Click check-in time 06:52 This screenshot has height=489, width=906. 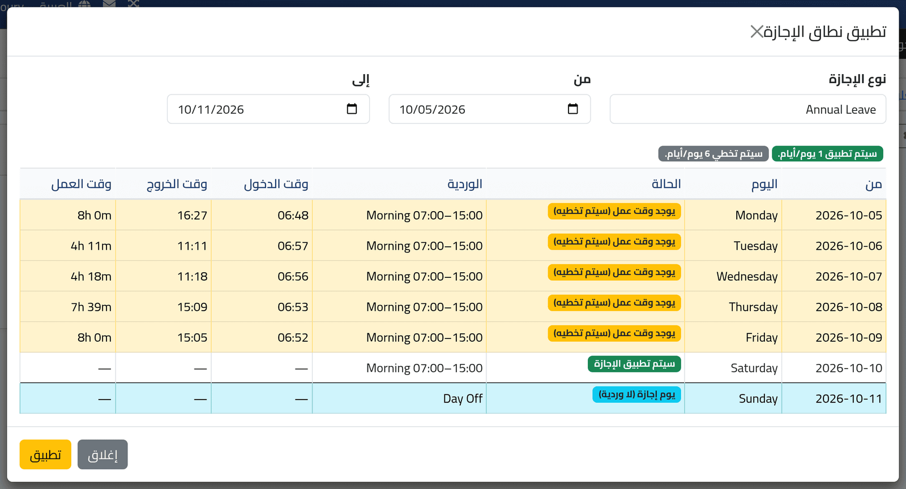(293, 337)
